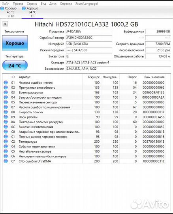Select the C: D: disk tab at 43 °C
This screenshot has width=173, height=214.
[x=11, y=12]
